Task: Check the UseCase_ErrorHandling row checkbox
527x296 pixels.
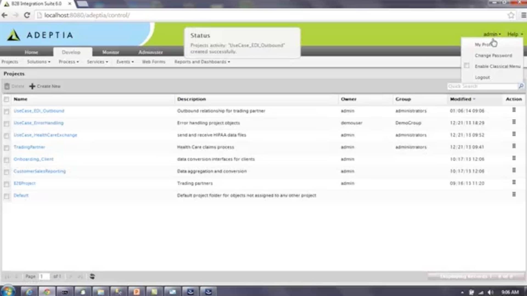Action: (x=7, y=124)
